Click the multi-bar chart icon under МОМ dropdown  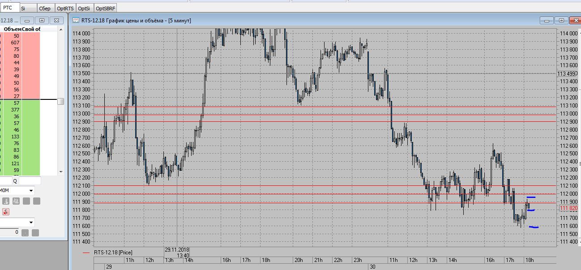pyautogui.click(x=16, y=201)
